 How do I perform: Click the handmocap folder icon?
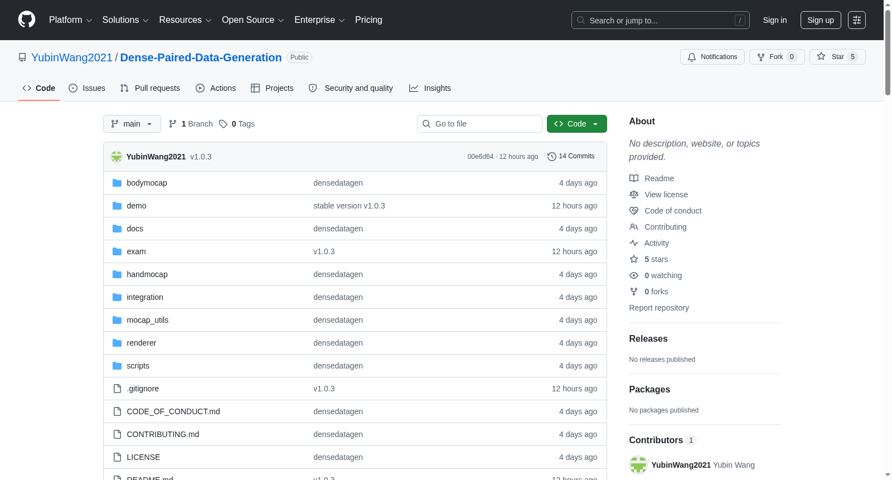point(117,274)
